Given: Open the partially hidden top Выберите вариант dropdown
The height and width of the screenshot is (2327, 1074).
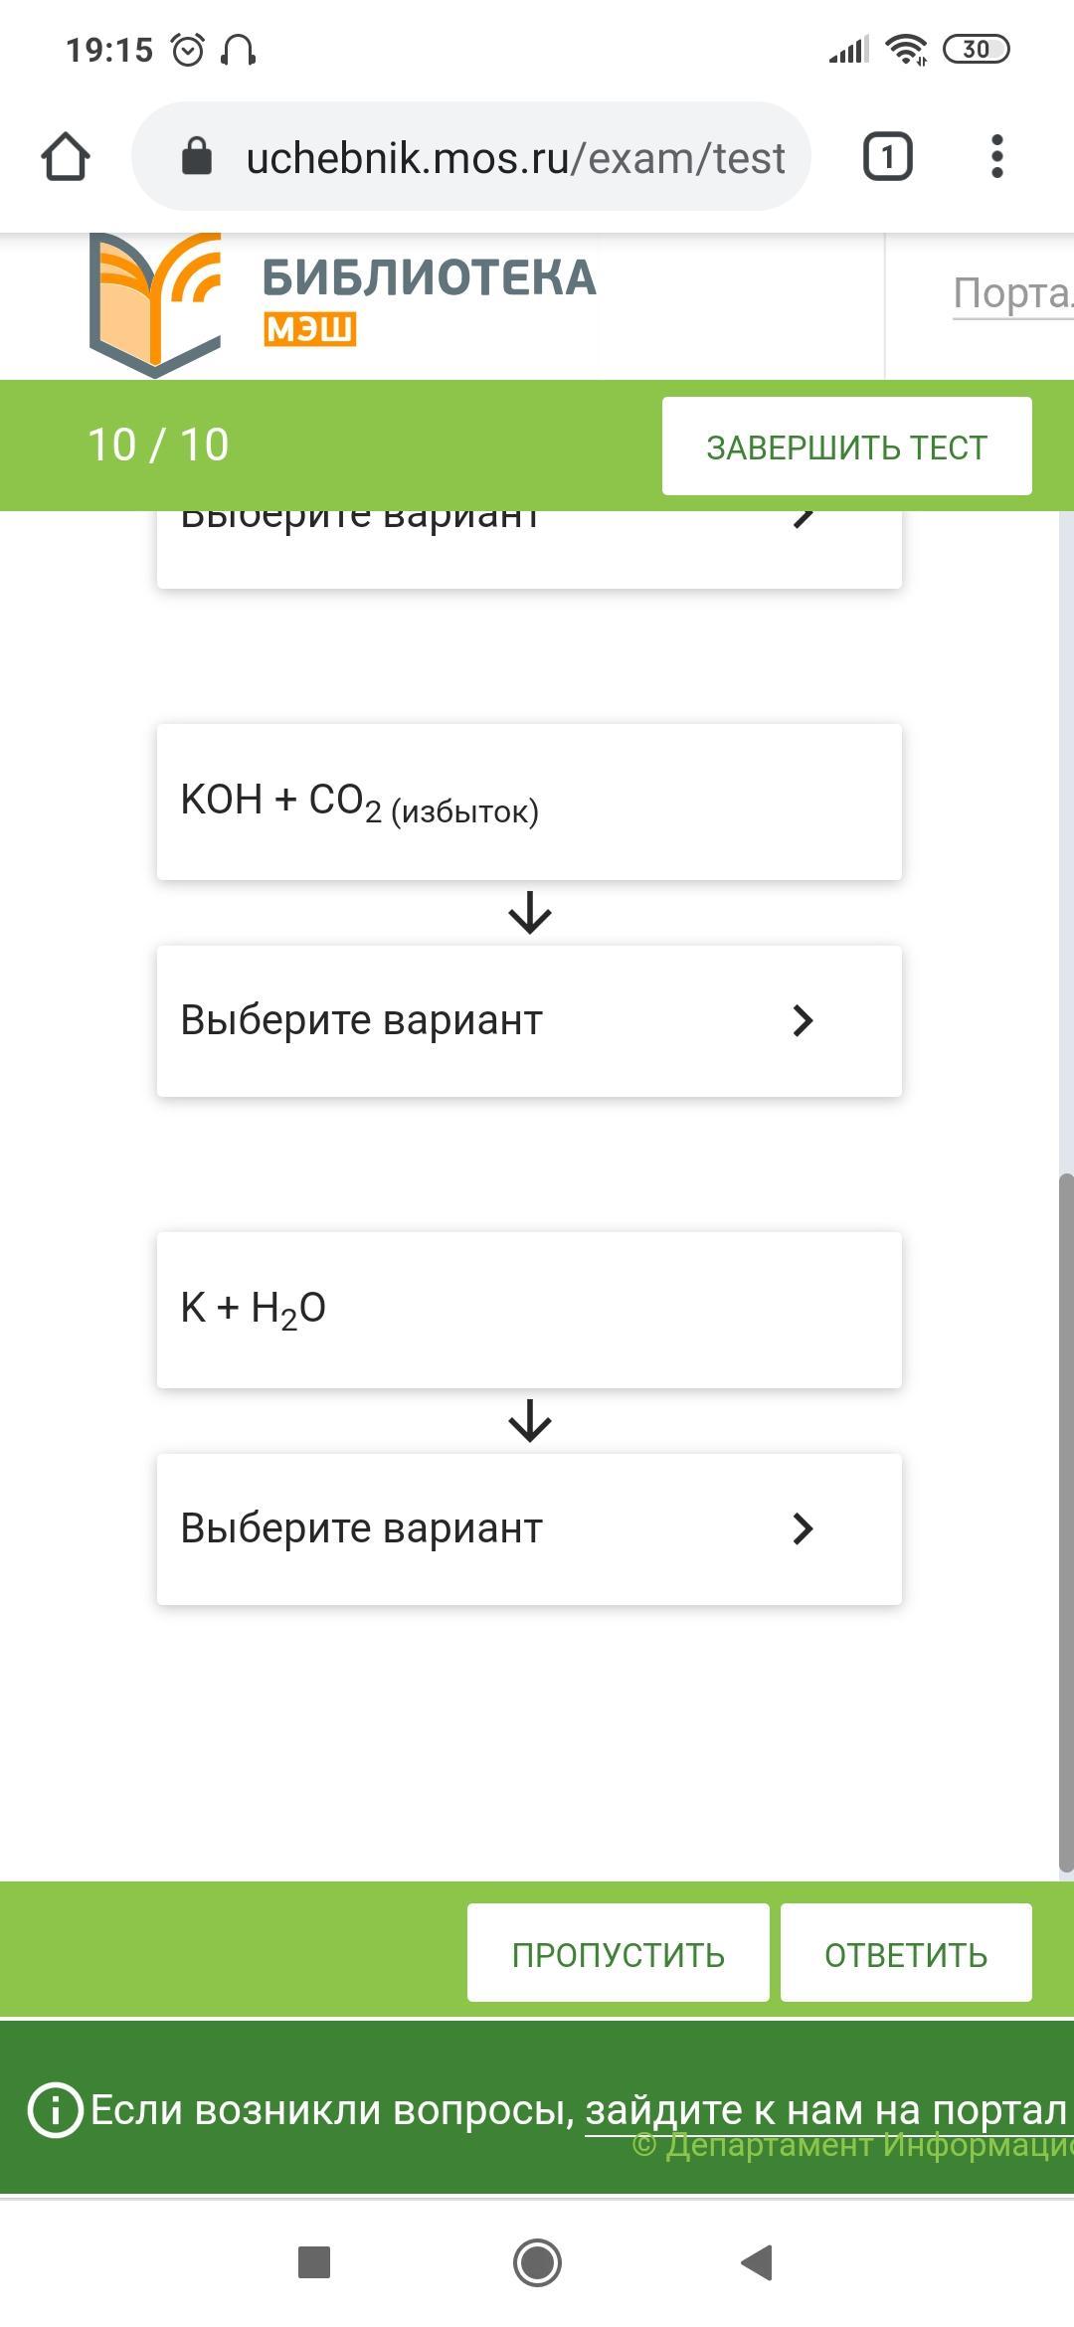Looking at the screenshot, I should (529, 549).
